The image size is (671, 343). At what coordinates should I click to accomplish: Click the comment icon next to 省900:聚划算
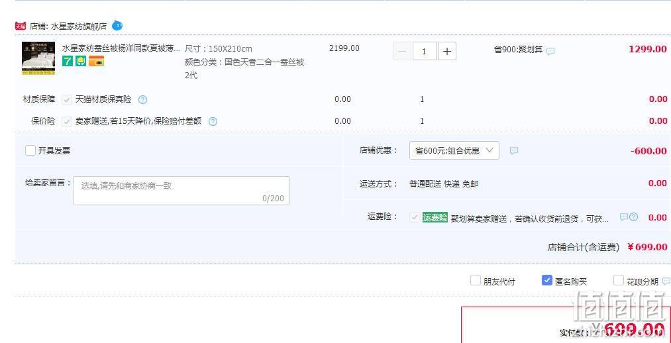[550, 52]
